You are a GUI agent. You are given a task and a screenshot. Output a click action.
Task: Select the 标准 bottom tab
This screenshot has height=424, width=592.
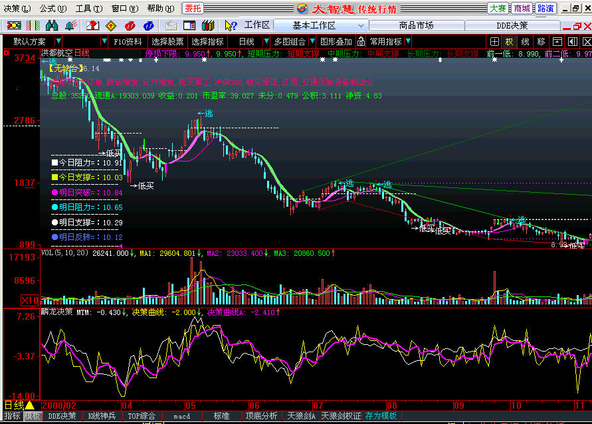point(221,416)
